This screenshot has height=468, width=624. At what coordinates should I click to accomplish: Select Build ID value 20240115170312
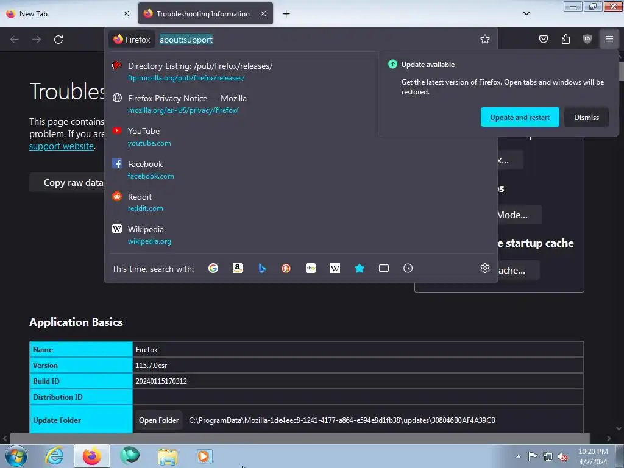click(x=161, y=381)
